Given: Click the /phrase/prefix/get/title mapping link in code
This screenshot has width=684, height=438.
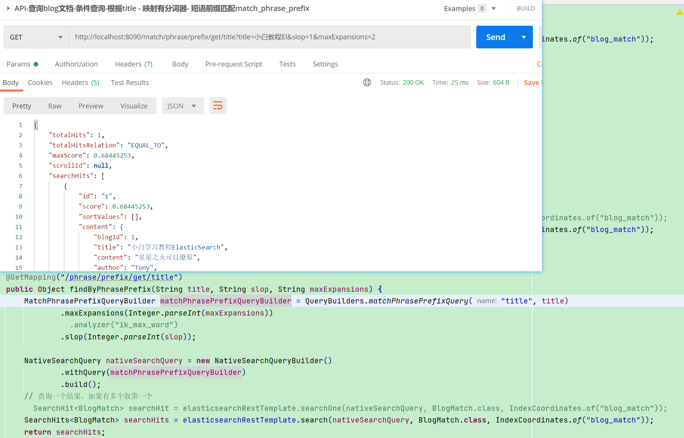Looking at the screenshot, I should coord(119,277).
